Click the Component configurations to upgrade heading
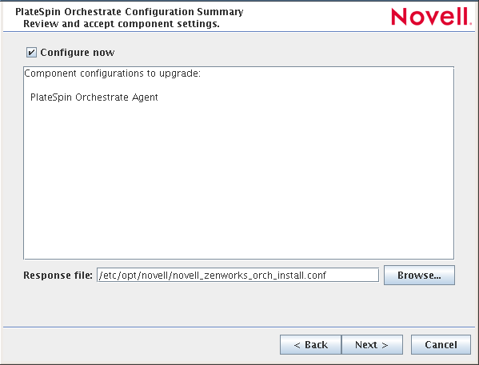Image resolution: width=479 pixels, height=365 pixels. (113, 73)
